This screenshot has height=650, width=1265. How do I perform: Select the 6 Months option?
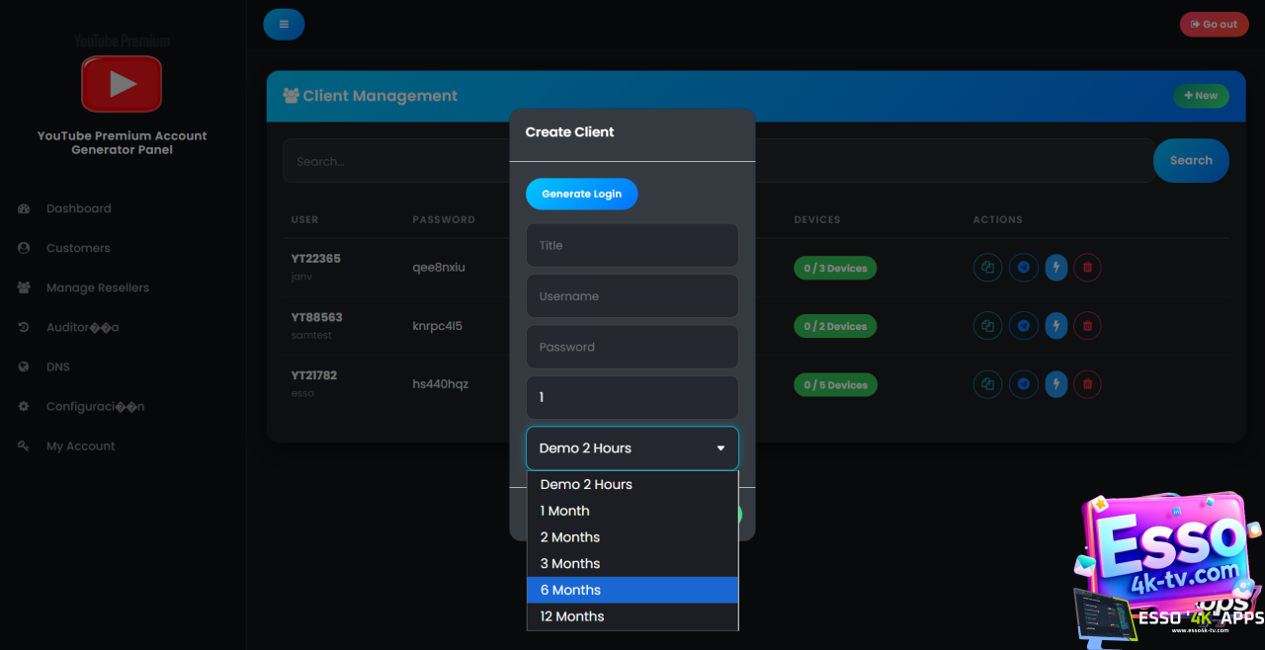coord(632,590)
